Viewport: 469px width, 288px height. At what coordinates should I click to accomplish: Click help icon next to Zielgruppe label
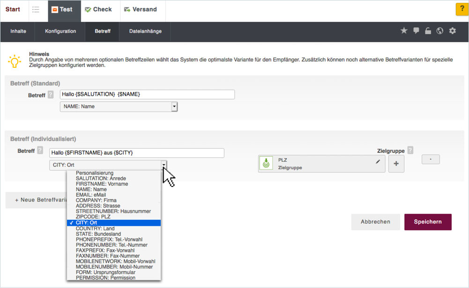pyautogui.click(x=410, y=150)
